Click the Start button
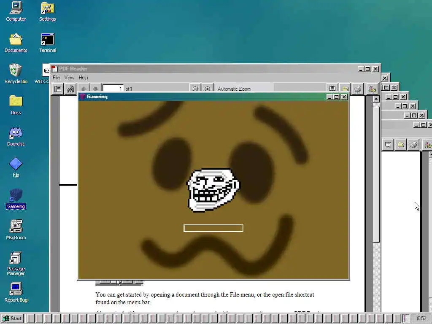The height and width of the screenshot is (324, 432). click(x=12, y=319)
